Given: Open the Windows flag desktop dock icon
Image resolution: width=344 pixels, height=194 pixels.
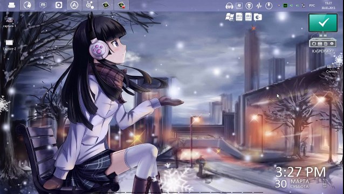Looking at the screenshot, I should coord(230,17).
